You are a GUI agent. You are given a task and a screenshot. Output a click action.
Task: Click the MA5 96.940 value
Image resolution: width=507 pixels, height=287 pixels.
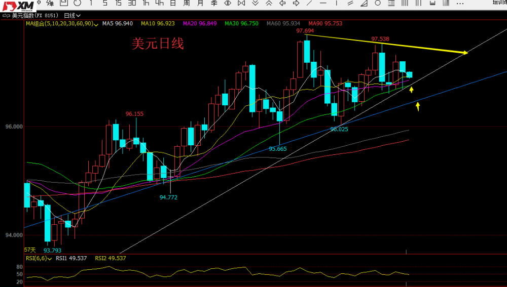[x=118, y=24]
